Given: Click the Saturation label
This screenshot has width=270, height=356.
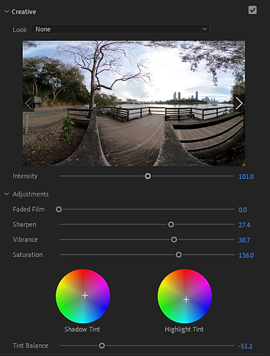Looking at the screenshot, I should (x=28, y=255).
